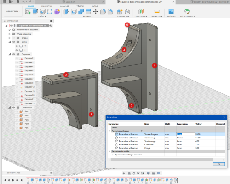230x184 pixels.
Task: Select the Create Sketch tool
Action: [x=28, y=11]
